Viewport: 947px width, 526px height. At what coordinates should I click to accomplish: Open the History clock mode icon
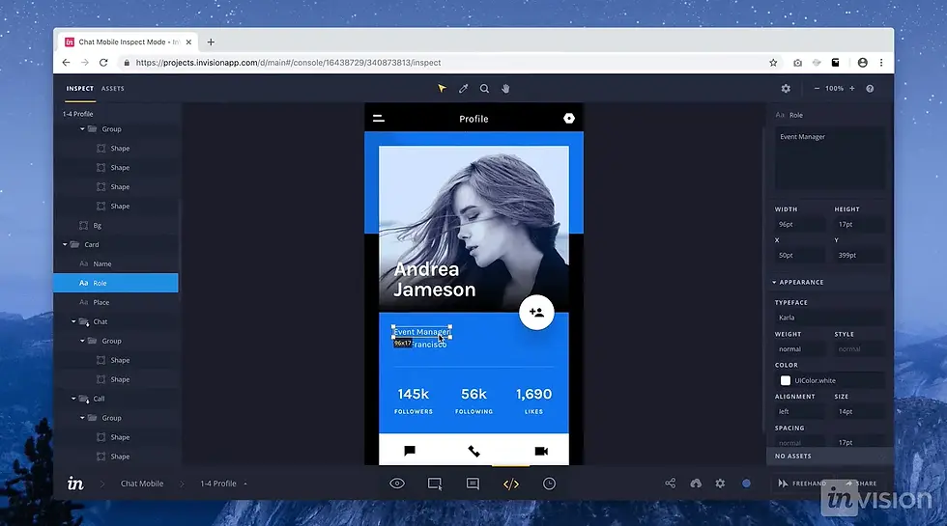(x=549, y=484)
